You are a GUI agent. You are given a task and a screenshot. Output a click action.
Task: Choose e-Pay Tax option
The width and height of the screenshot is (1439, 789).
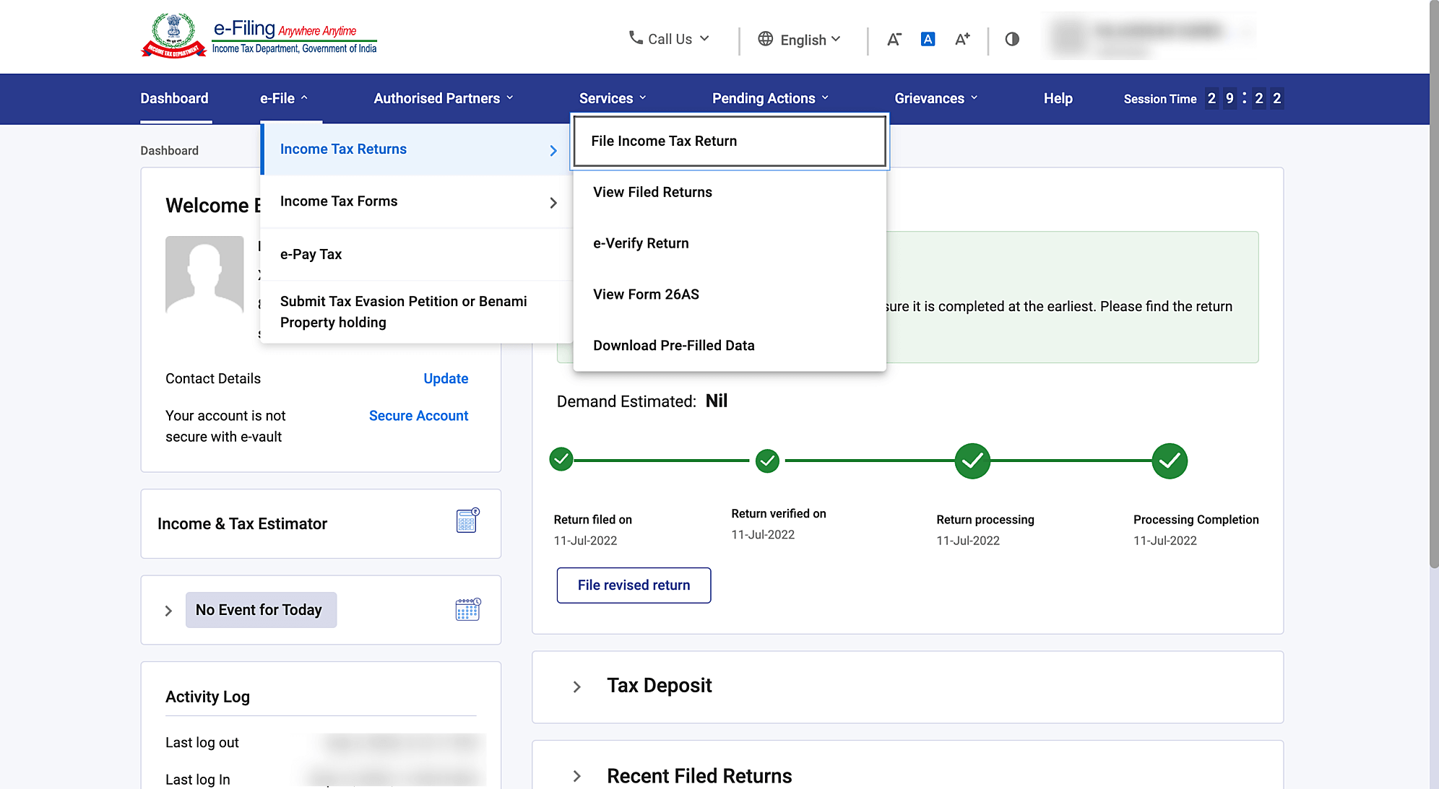(x=417, y=254)
